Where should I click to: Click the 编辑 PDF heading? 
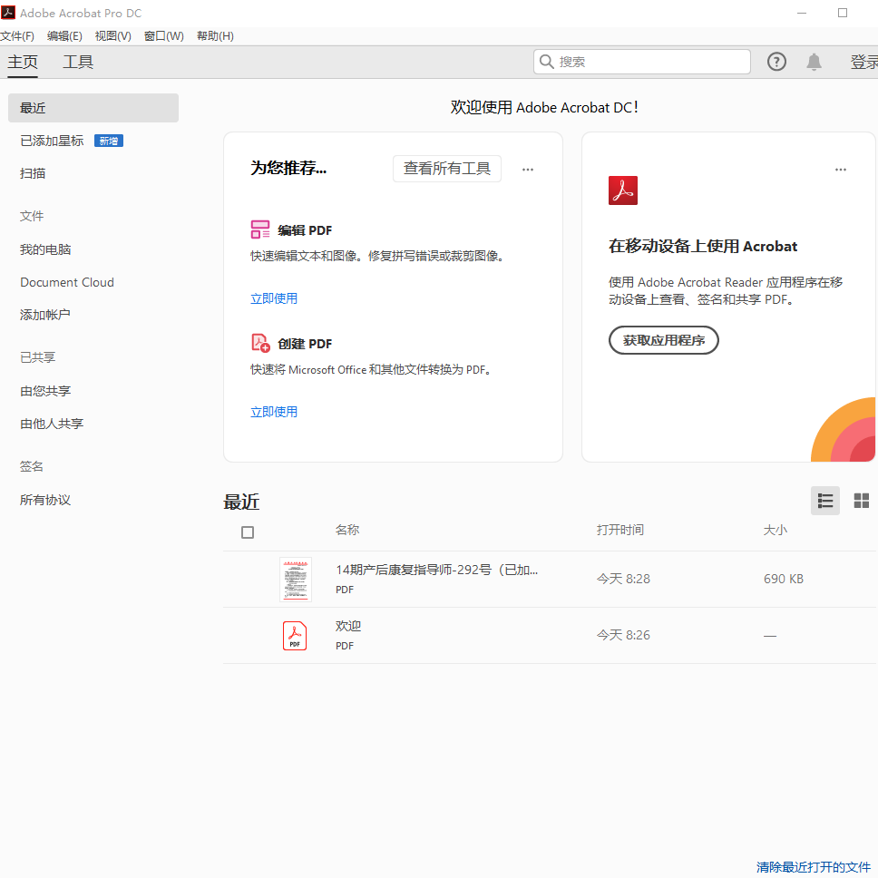(x=305, y=230)
